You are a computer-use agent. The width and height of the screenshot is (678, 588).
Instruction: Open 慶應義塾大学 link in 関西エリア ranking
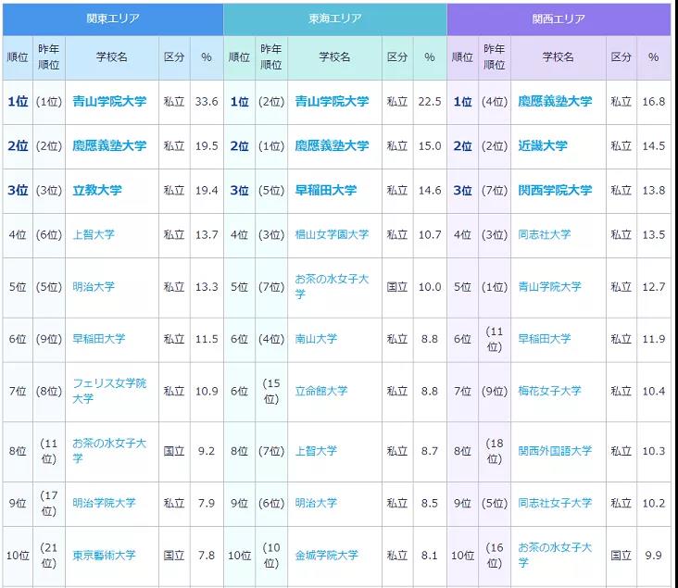(555, 102)
